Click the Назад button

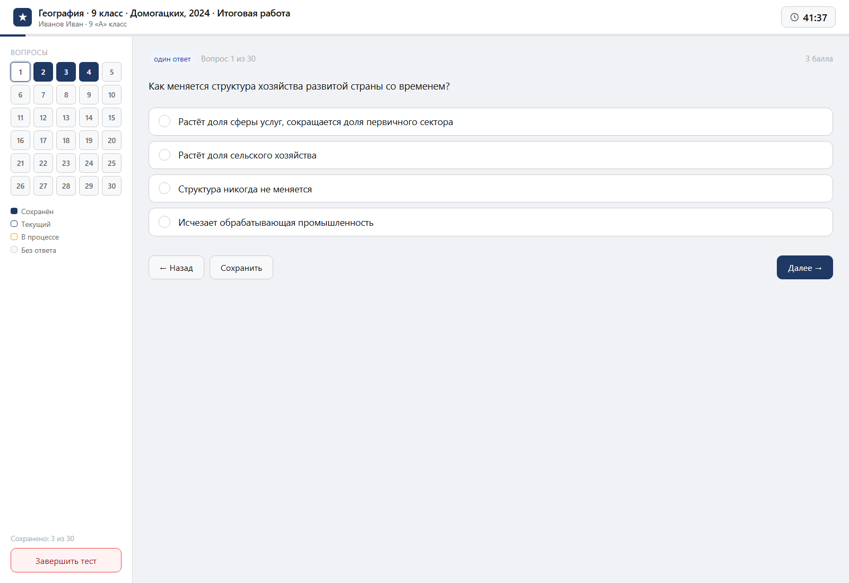(x=176, y=268)
